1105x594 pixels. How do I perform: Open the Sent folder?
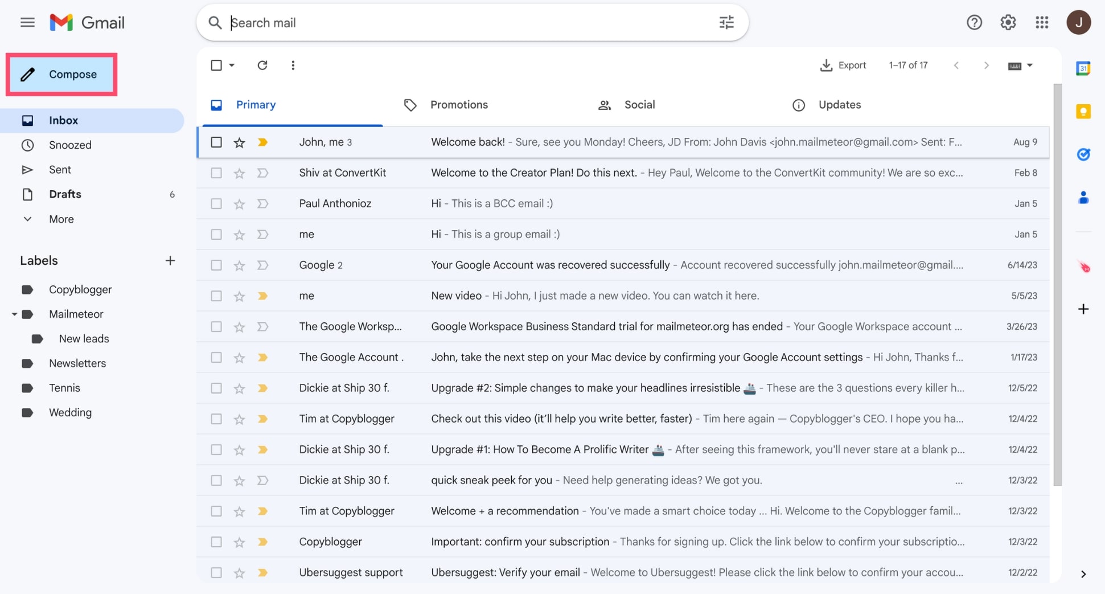pyautogui.click(x=60, y=170)
